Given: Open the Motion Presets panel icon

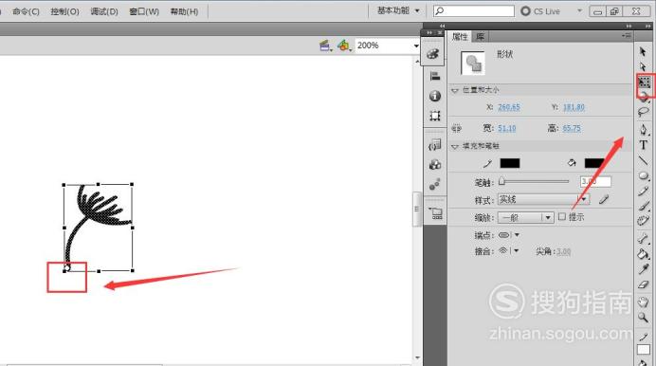Looking at the screenshot, I should [x=435, y=184].
